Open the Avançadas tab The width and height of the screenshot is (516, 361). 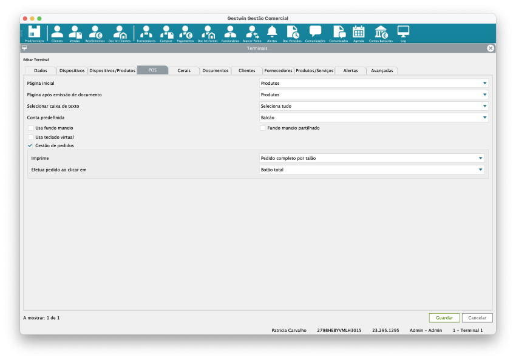382,71
